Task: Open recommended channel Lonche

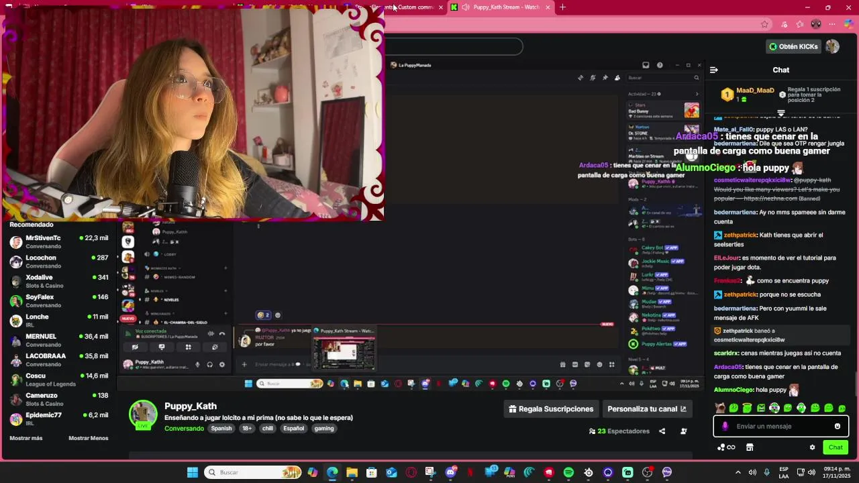Action: coord(59,321)
